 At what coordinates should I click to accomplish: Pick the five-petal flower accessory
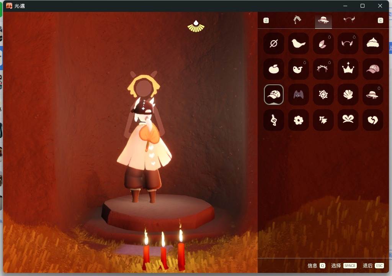point(298,120)
